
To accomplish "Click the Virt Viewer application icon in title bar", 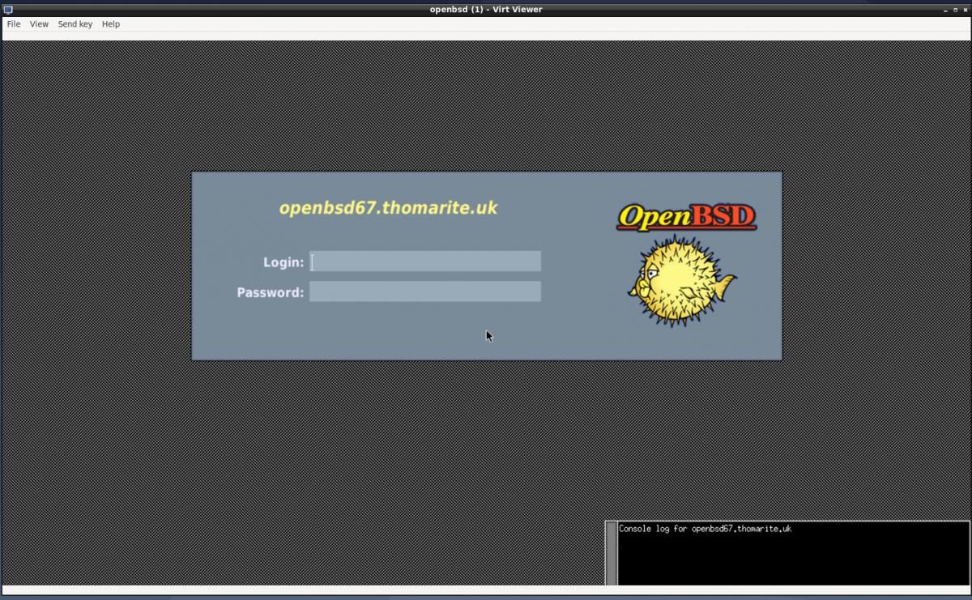I will pyautogui.click(x=8, y=9).
